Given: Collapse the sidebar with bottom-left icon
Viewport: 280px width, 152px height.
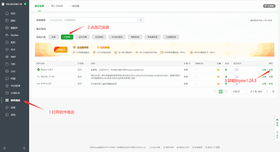Looking at the screenshot, I should [x=4, y=148].
